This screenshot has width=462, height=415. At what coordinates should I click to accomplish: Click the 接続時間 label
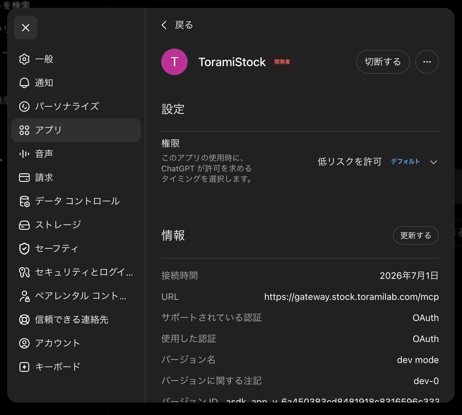tap(180, 276)
